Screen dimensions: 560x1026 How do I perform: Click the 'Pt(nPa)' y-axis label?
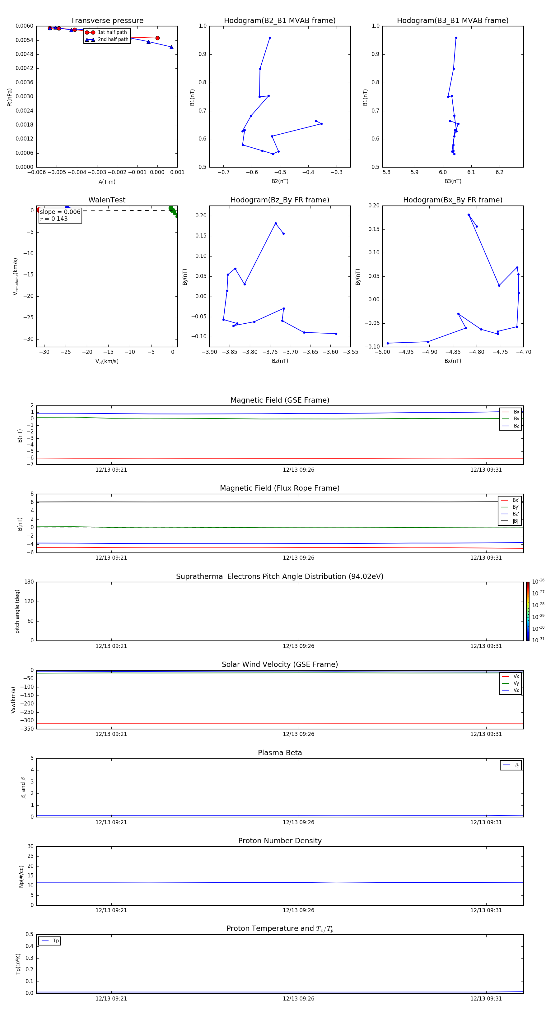coord(10,97)
